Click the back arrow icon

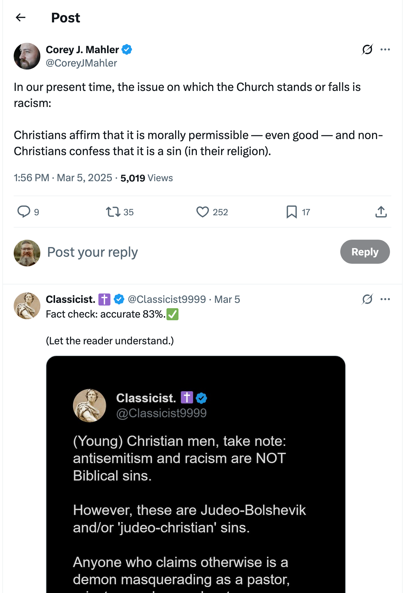pos(21,17)
